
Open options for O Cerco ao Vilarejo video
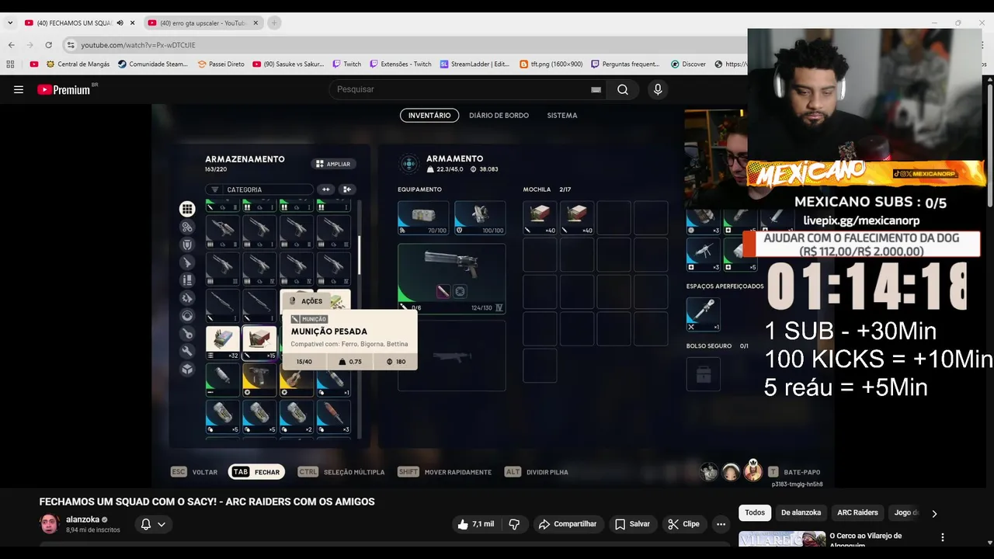[943, 537]
